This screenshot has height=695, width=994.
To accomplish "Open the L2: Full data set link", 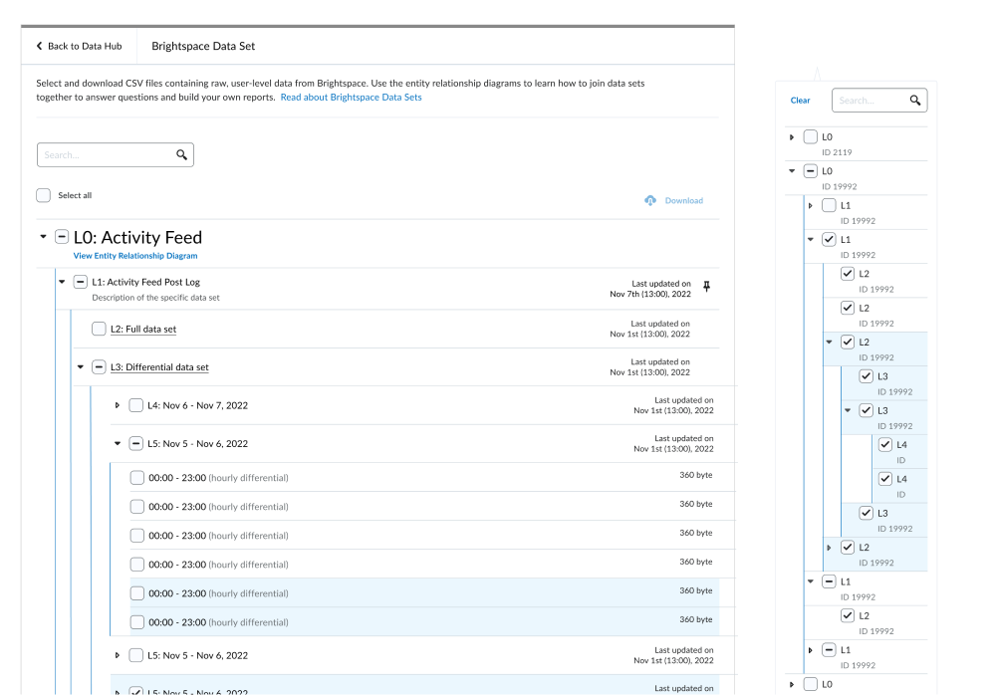I will click(143, 329).
